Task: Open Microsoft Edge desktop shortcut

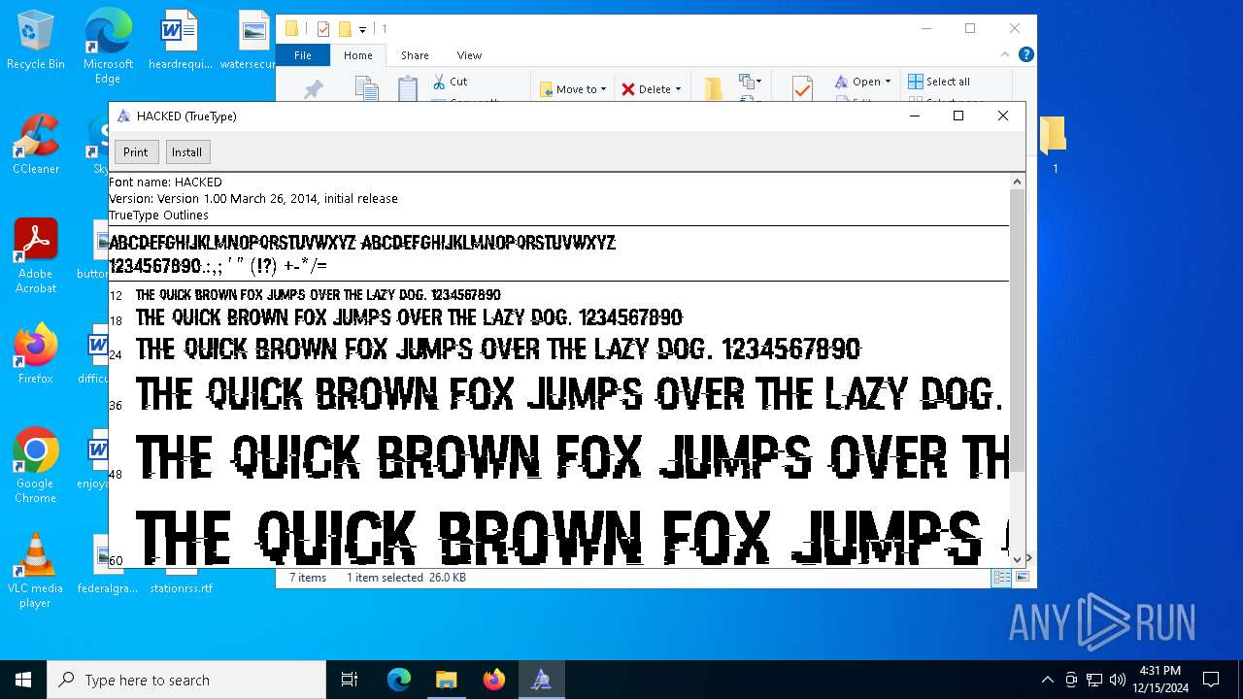Action: (108, 46)
